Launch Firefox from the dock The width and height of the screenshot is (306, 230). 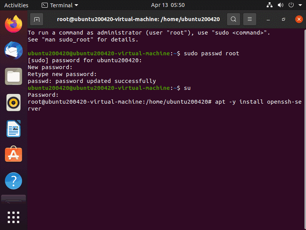(13, 24)
